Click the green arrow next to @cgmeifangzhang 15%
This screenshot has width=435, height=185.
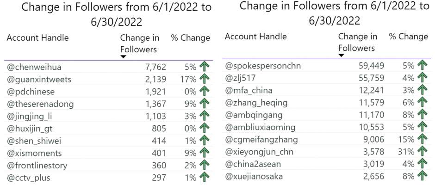click(x=423, y=140)
